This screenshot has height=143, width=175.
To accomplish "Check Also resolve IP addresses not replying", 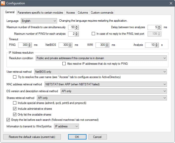I will [64, 63].
